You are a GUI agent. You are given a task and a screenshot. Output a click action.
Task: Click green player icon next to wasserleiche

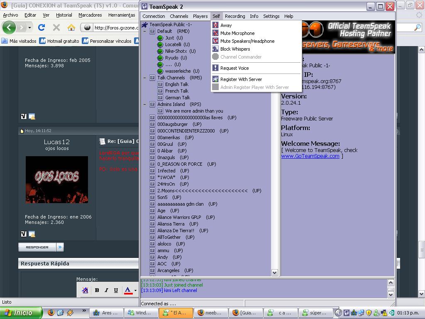tap(160, 71)
